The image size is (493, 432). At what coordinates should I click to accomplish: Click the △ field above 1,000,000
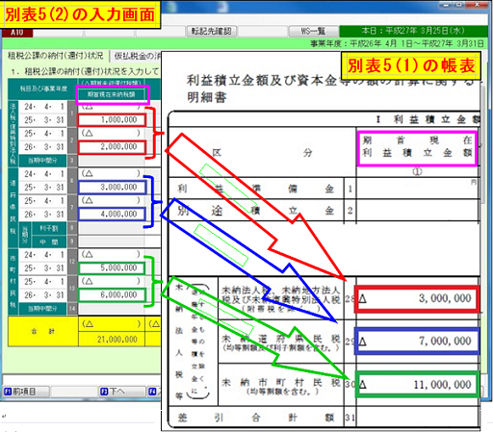click(x=111, y=107)
